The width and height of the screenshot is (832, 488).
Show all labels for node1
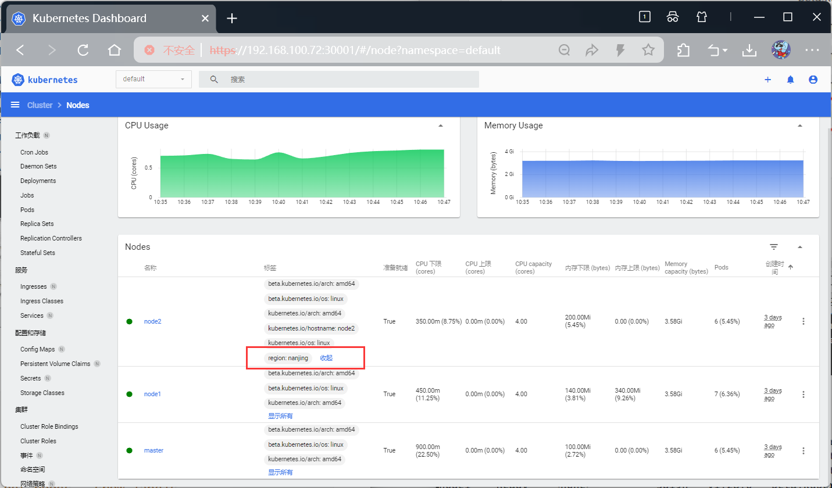[x=280, y=416]
